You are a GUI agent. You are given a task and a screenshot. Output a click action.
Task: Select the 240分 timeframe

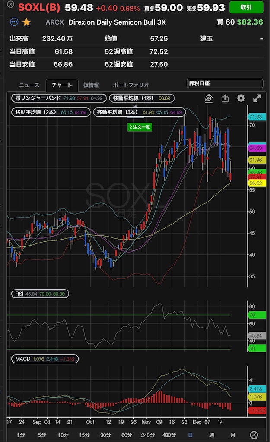[148, 435]
